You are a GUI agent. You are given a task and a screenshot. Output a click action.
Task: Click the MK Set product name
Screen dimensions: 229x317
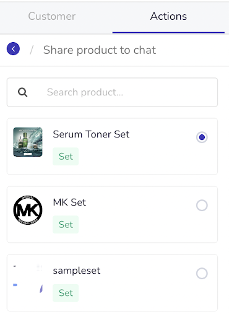(69, 202)
